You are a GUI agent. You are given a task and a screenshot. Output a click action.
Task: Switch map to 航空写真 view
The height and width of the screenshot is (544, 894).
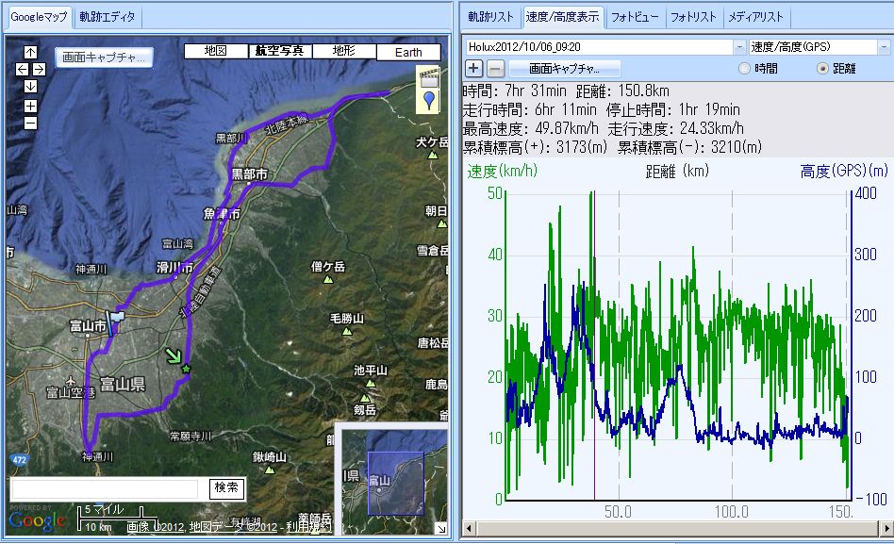[279, 51]
